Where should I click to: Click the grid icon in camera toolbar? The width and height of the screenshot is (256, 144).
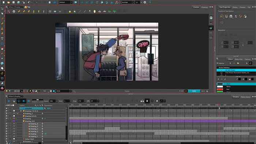tap(50, 11)
